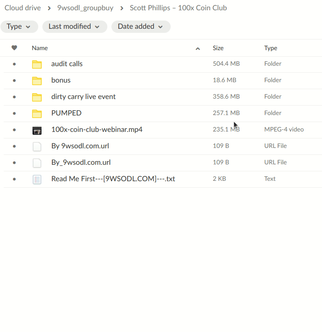This screenshot has height=332, width=322.
Task: Toggle favourite dot for audit calls row
Action: 14,64
